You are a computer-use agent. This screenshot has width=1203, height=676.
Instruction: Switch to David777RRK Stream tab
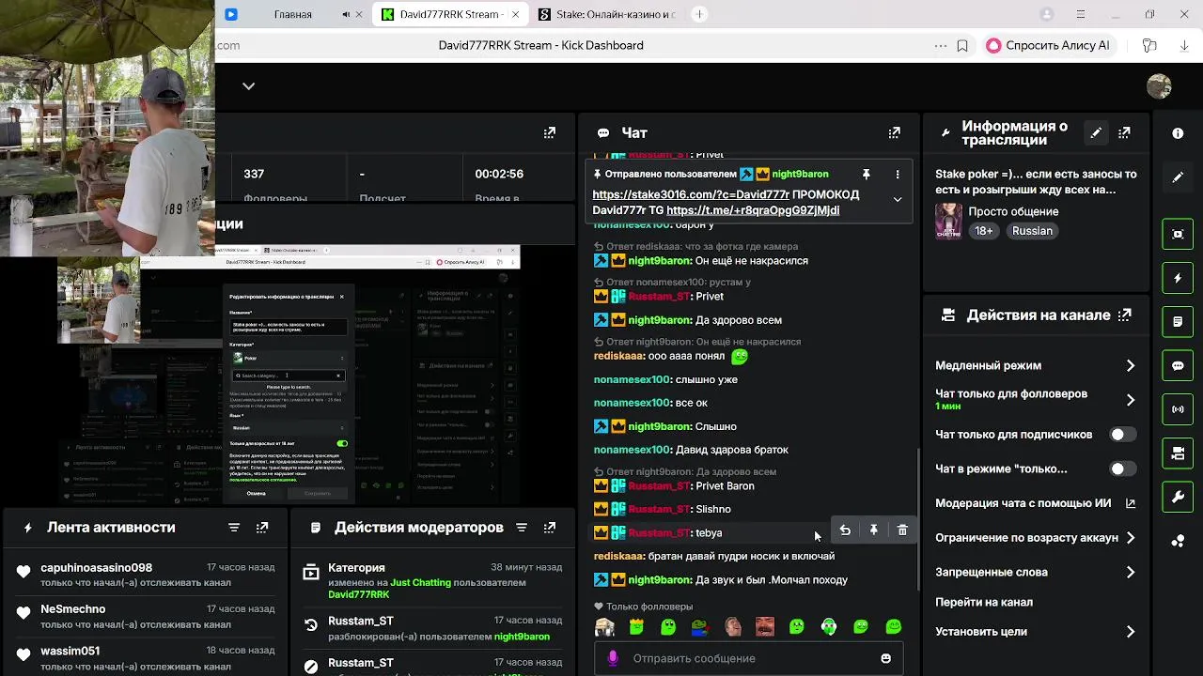(450, 15)
